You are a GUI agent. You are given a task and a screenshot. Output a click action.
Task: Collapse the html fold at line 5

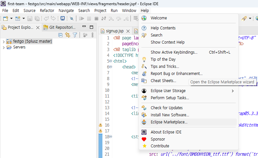tap(111, 61)
